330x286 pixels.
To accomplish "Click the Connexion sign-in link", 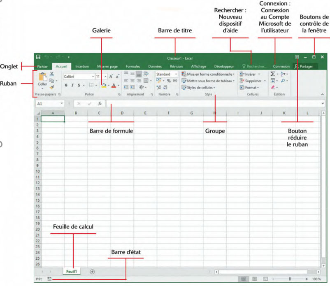I will click(281, 67).
